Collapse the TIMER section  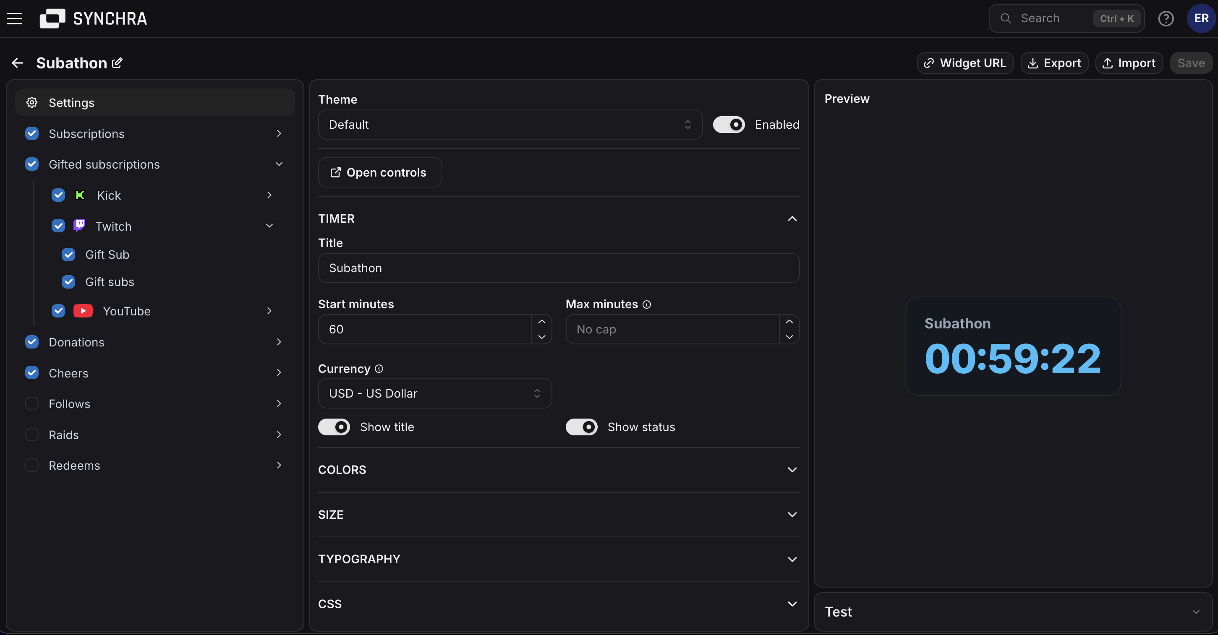tap(792, 219)
